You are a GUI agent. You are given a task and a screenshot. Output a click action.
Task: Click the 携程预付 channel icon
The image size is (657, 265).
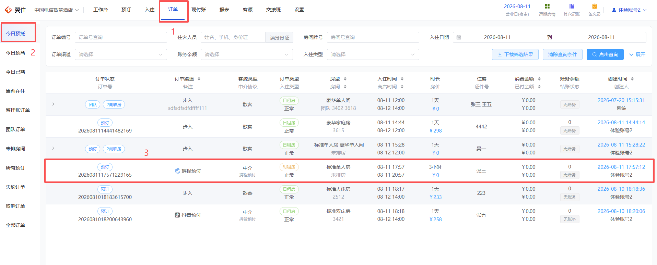pyautogui.click(x=177, y=171)
